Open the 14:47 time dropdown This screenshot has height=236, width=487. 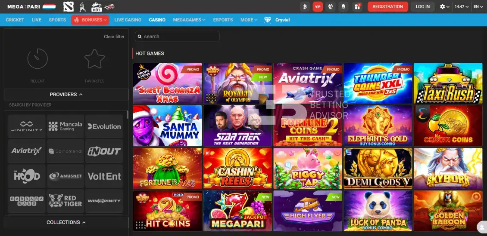pos(462,6)
